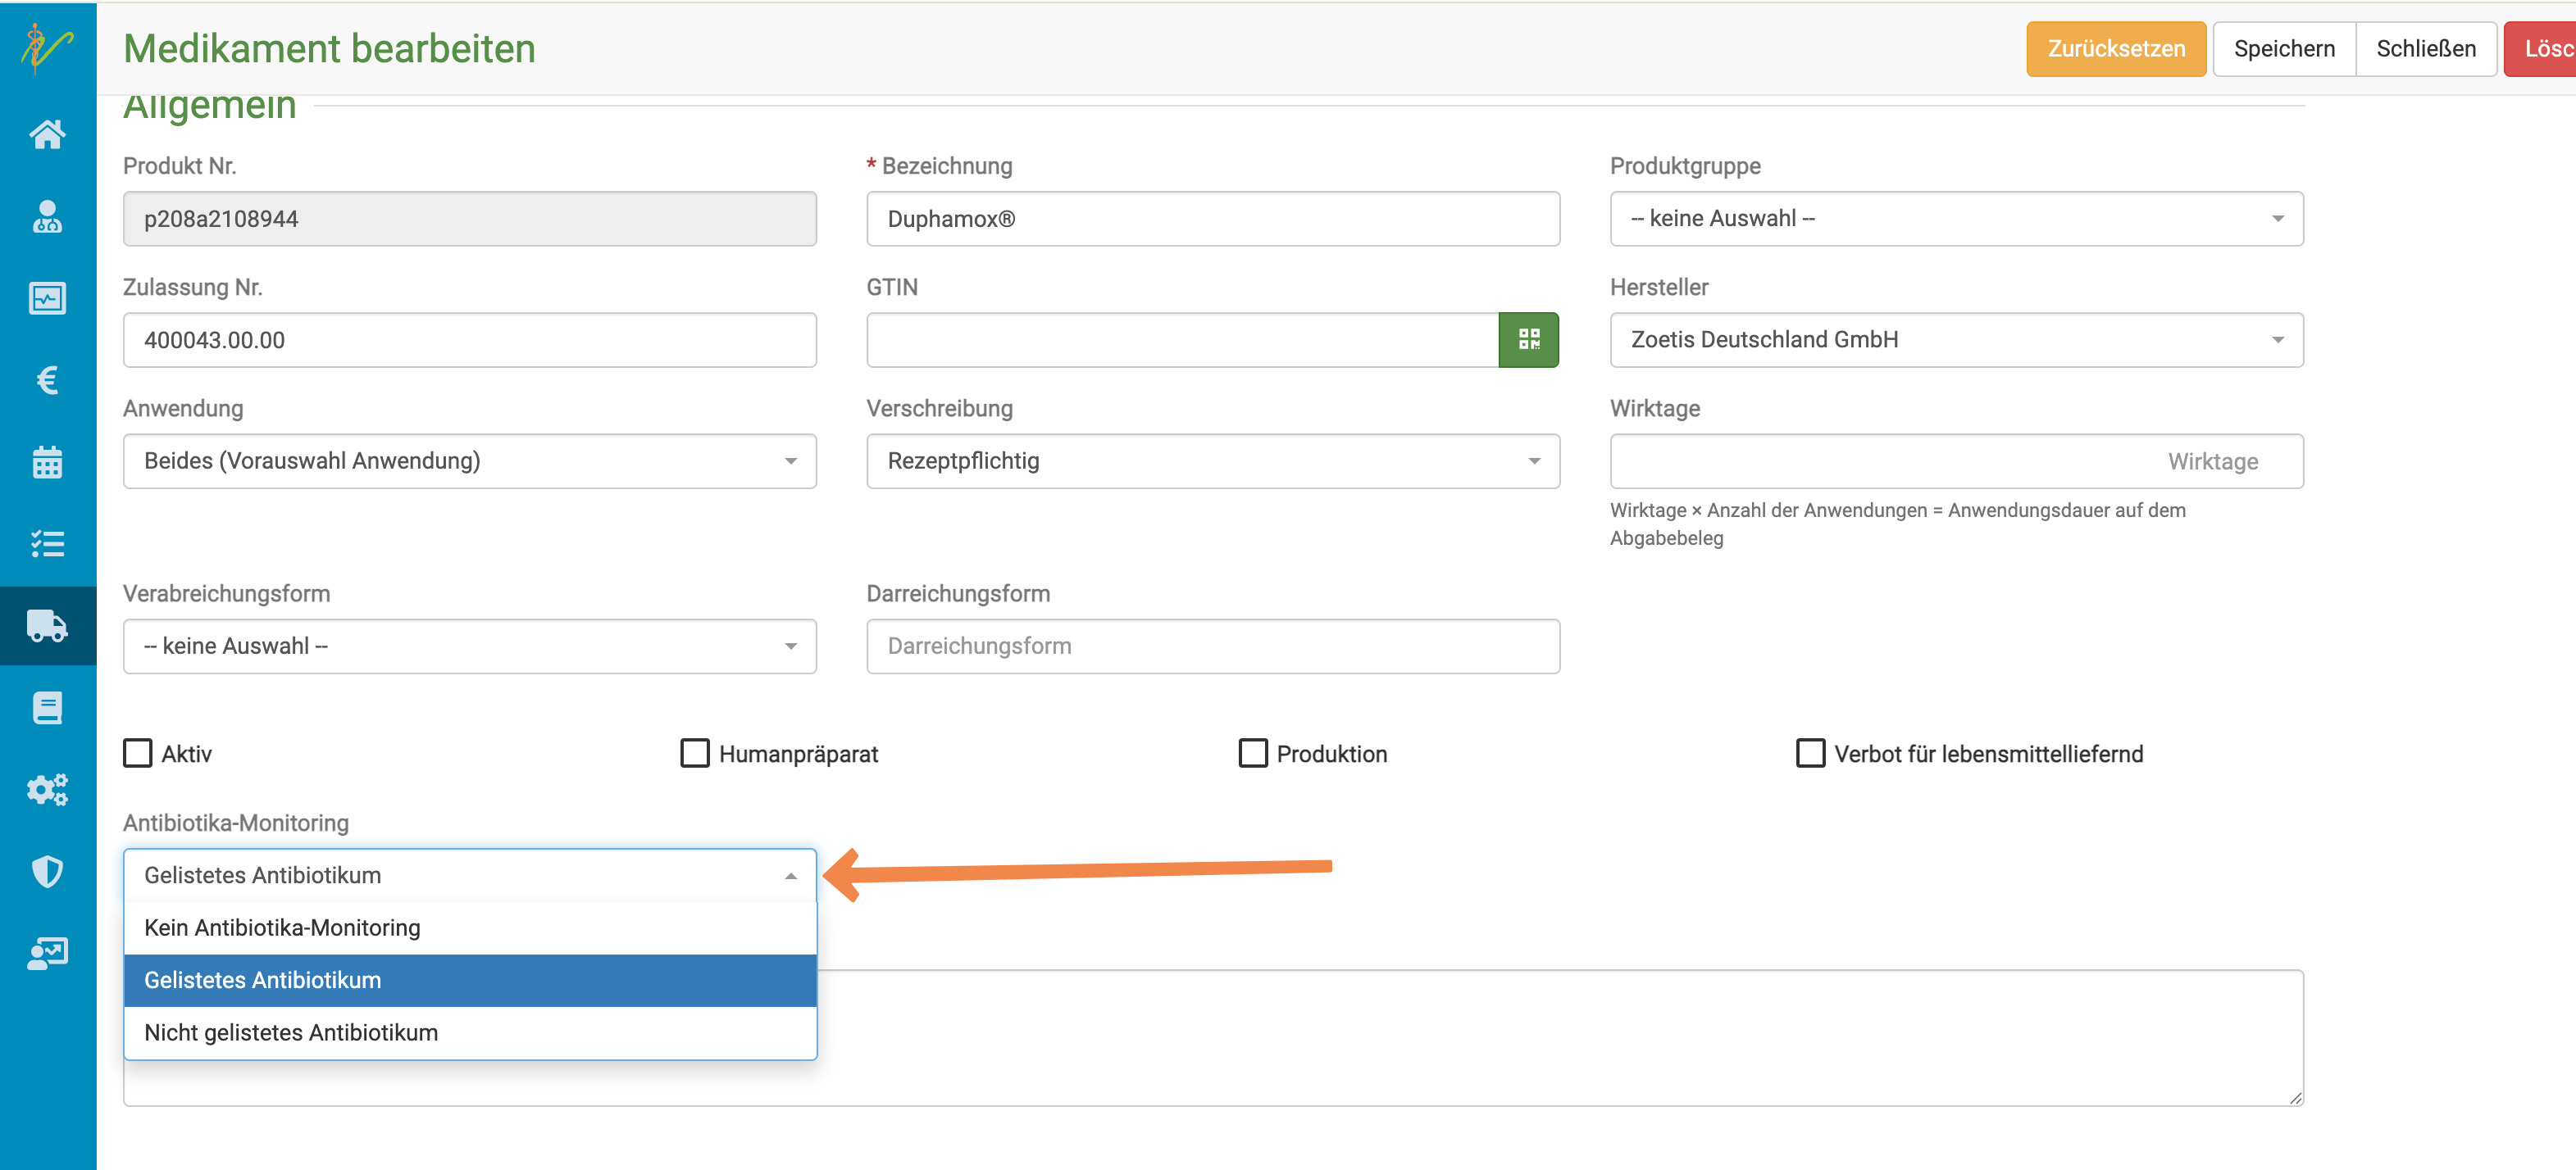Open the euro finance icon in sidebar
Image resolution: width=2576 pixels, height=1170 pixels.
click(47, 379)
